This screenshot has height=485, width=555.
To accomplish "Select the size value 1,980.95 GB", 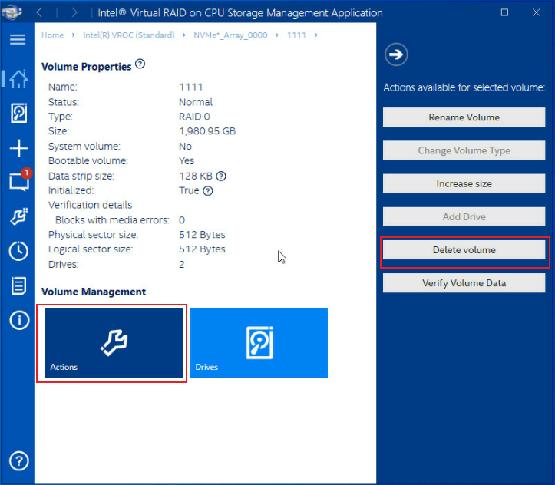I will [207, 131].
